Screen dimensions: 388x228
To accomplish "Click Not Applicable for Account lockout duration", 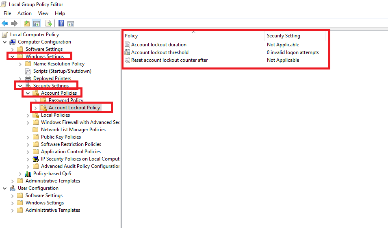I will [x=283, y=45].
